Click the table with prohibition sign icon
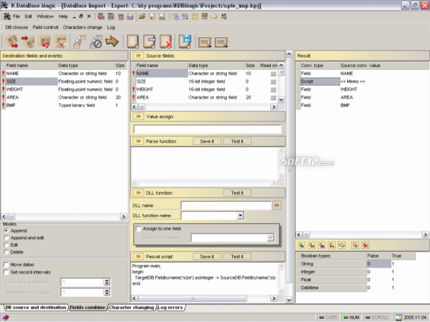Image resolution: width=430 pixels, height=322 pixels. pyautogui.click(x=96, y=41)
